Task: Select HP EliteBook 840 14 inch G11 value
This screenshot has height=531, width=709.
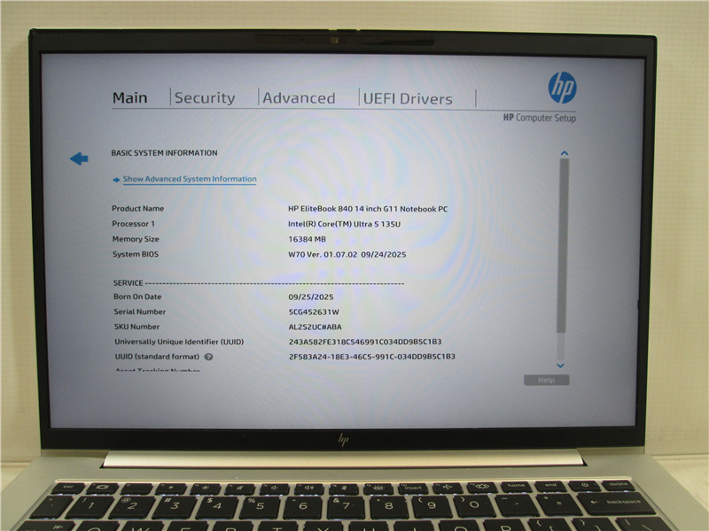Action: tap(368, 209)
